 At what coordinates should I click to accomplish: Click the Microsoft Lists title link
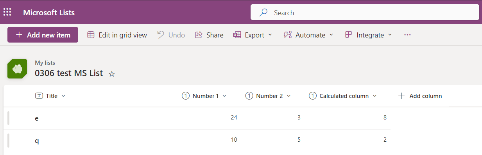tap(49, 12)
